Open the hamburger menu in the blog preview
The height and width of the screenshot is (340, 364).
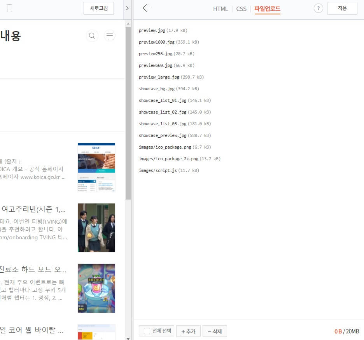tap(110, 36)
